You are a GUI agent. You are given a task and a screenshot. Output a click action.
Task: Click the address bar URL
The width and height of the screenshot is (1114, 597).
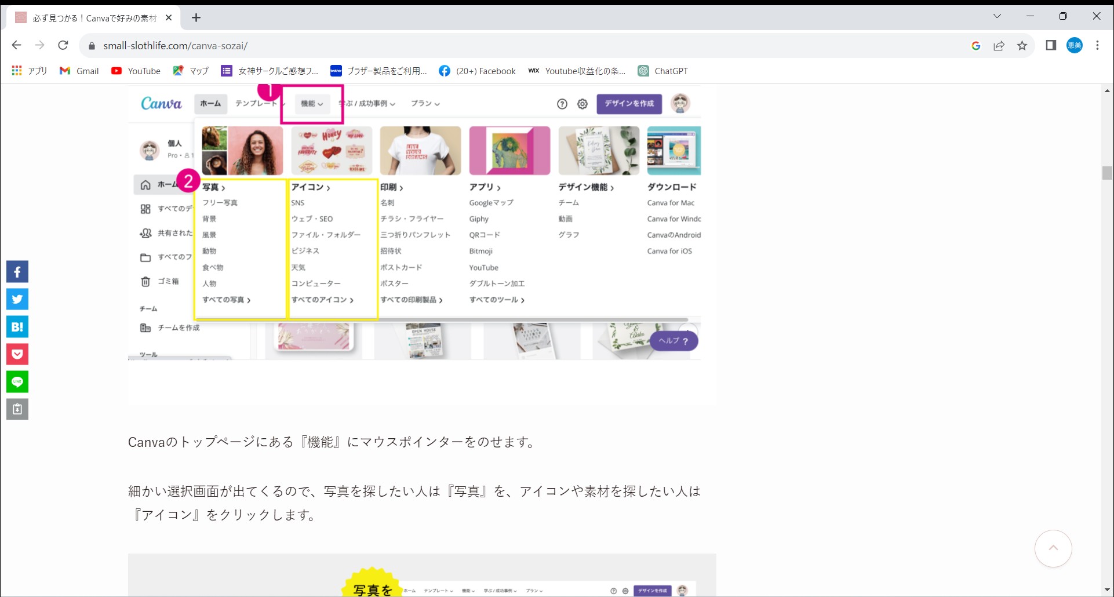[175, 46]
